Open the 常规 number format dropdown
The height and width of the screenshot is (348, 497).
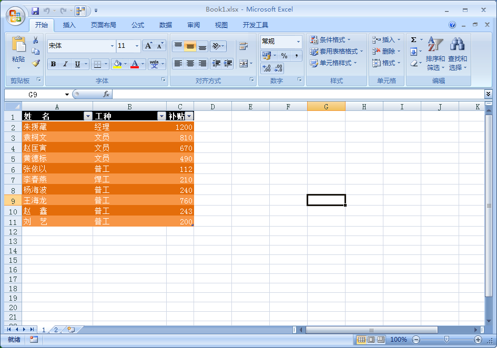point(298,42)
